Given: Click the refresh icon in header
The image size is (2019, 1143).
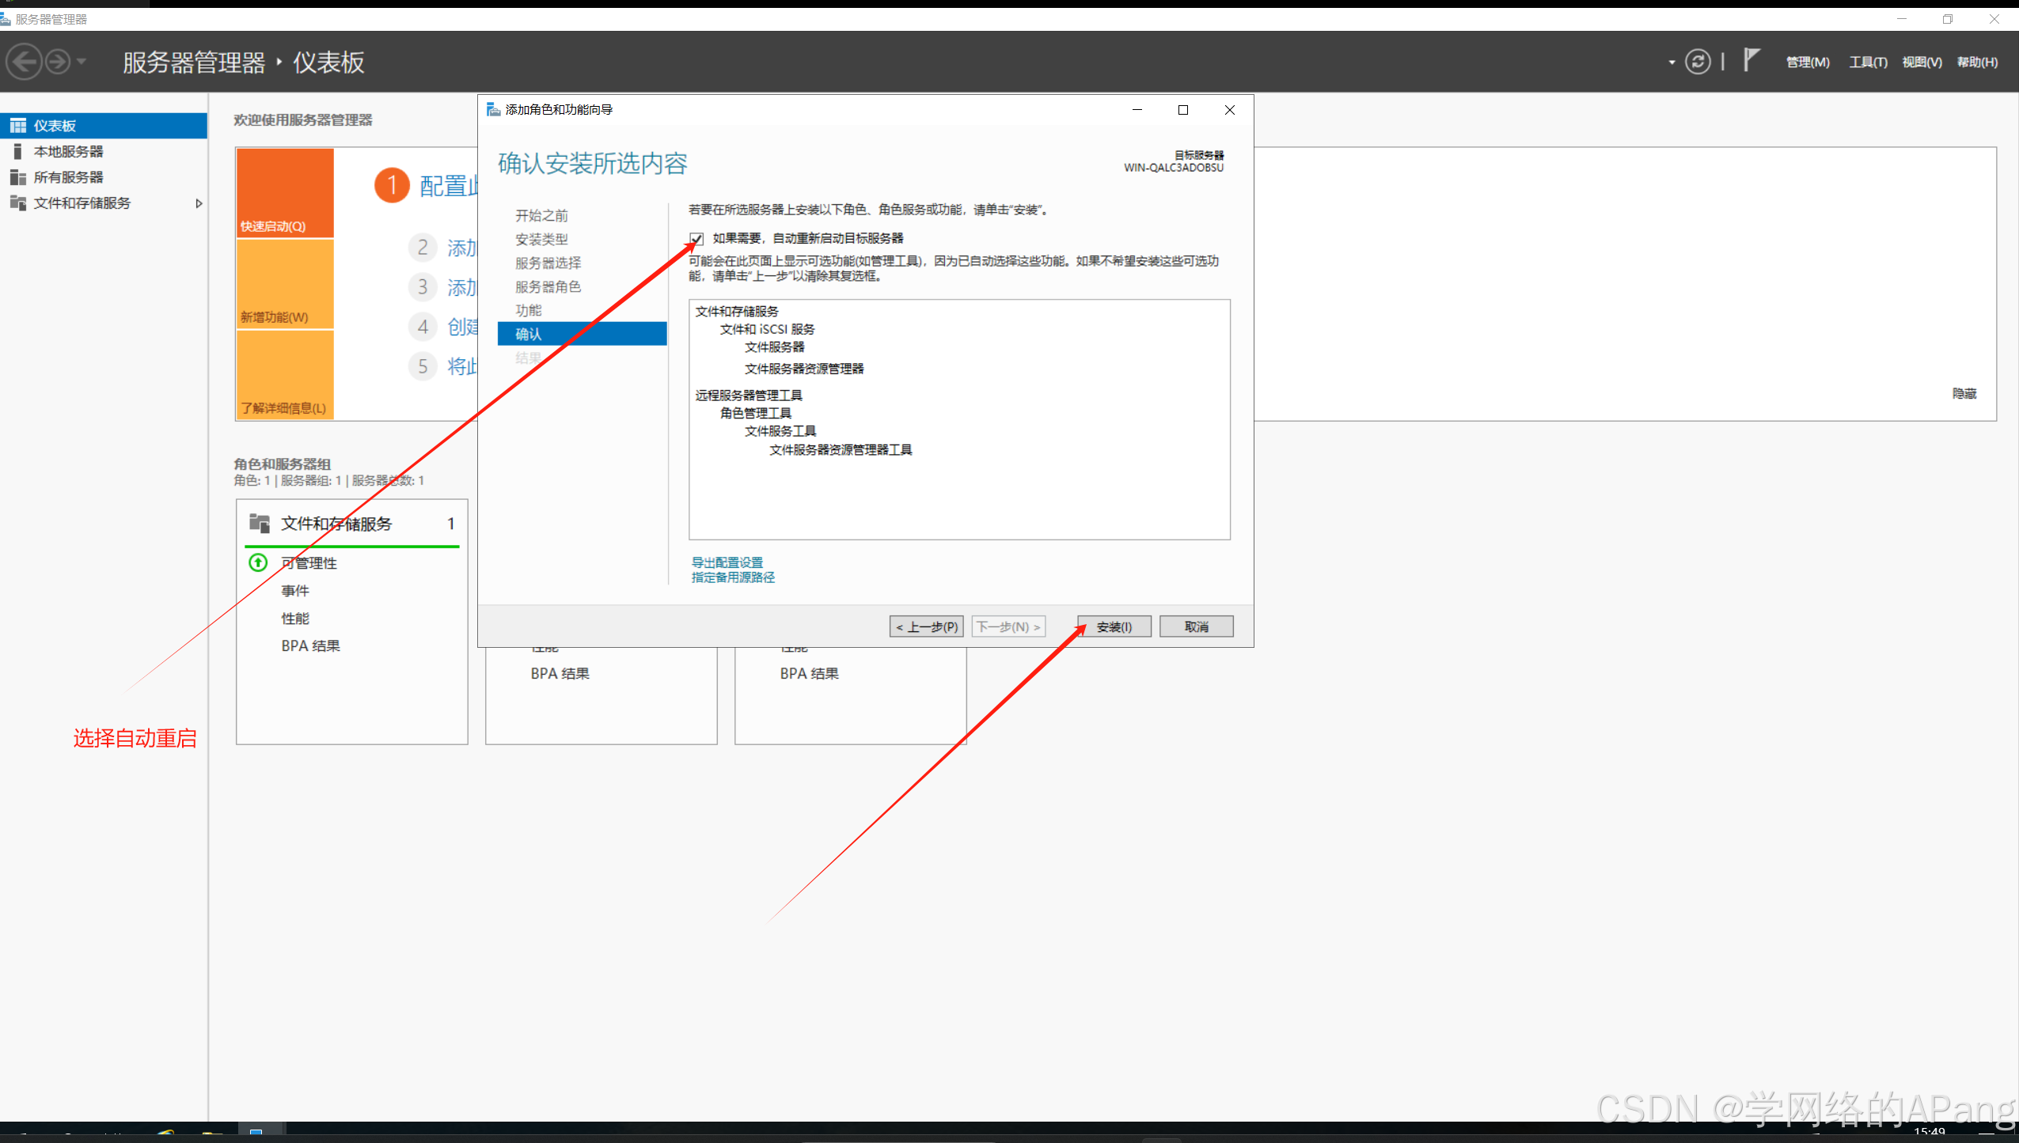Looking at the screenshot, I should pos(1697,62).
